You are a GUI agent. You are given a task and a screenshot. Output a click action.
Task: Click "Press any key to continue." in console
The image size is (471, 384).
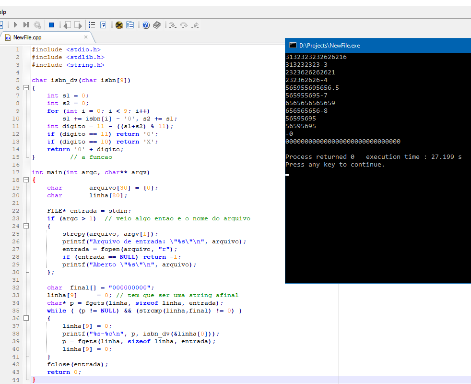[335, 165]
